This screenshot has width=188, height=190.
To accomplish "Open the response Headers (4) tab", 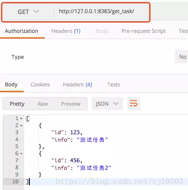I will [x=77, y=85].
